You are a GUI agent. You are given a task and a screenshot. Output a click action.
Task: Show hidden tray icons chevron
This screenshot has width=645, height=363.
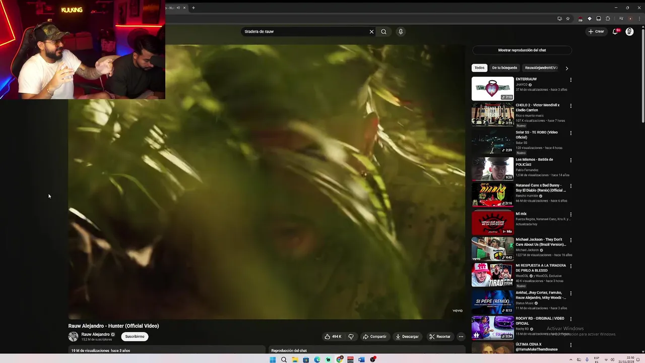[571, 359]
